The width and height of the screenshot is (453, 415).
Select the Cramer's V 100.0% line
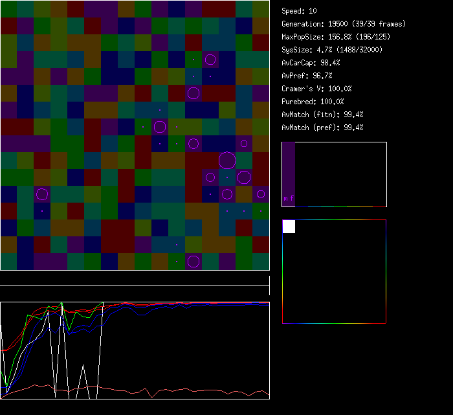tap(316, 89)
